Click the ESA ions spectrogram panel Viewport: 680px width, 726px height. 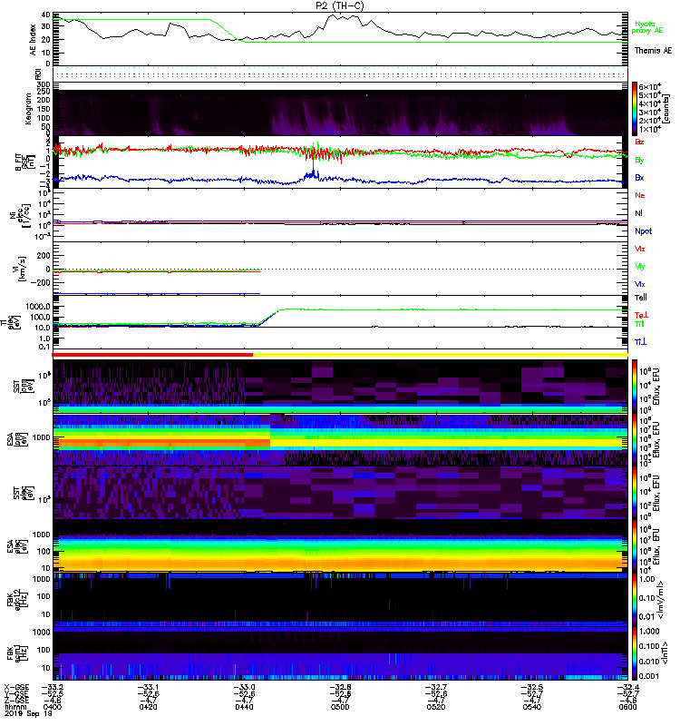[x=340, y=440]
